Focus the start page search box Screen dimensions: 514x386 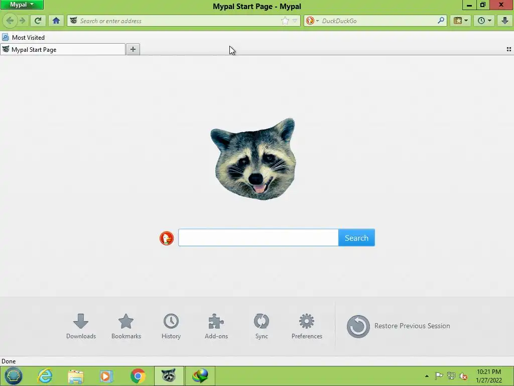click(259, 237)
